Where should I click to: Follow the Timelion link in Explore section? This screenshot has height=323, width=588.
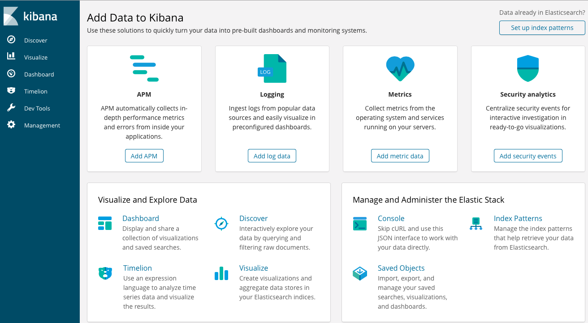pyautogui.click(x=138, y=268)
